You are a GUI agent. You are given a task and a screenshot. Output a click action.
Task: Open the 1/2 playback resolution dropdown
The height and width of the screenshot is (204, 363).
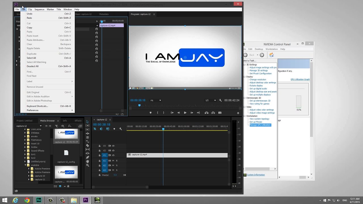210,100
